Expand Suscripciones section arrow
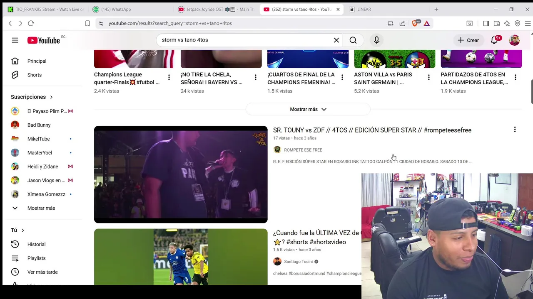The image size is (533, 299). (x=51, y=97)
